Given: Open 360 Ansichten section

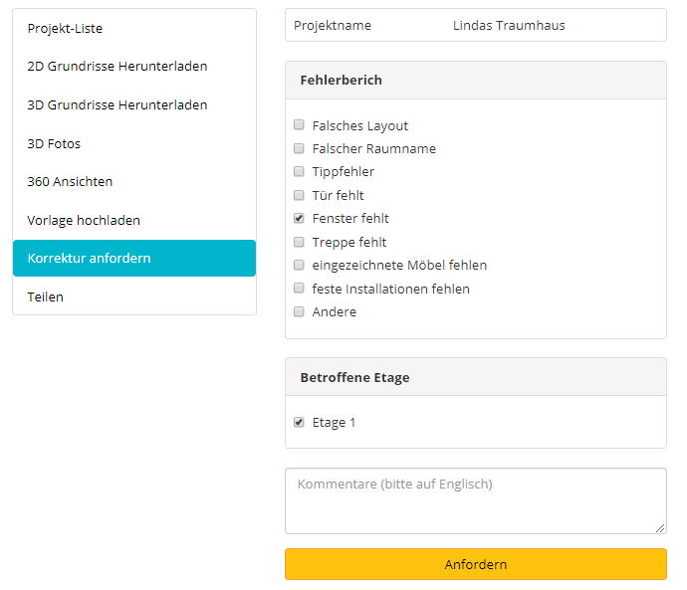Looking at the screenshot, I should click(x=134, y=182).
